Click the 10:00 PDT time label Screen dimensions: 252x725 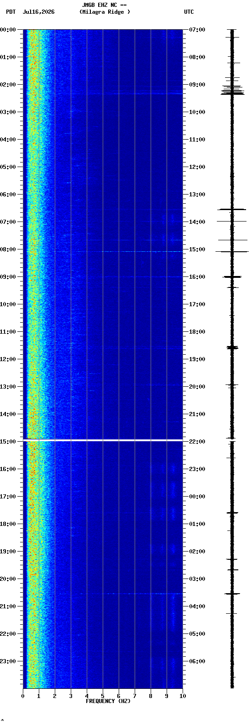coord(8,304)
